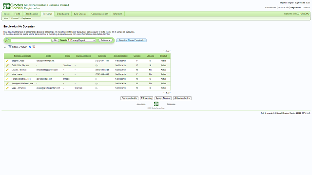The width and height of the screenshot is (312, 175).
Task: Open the Informes tab
Action: tap(117, 14)
